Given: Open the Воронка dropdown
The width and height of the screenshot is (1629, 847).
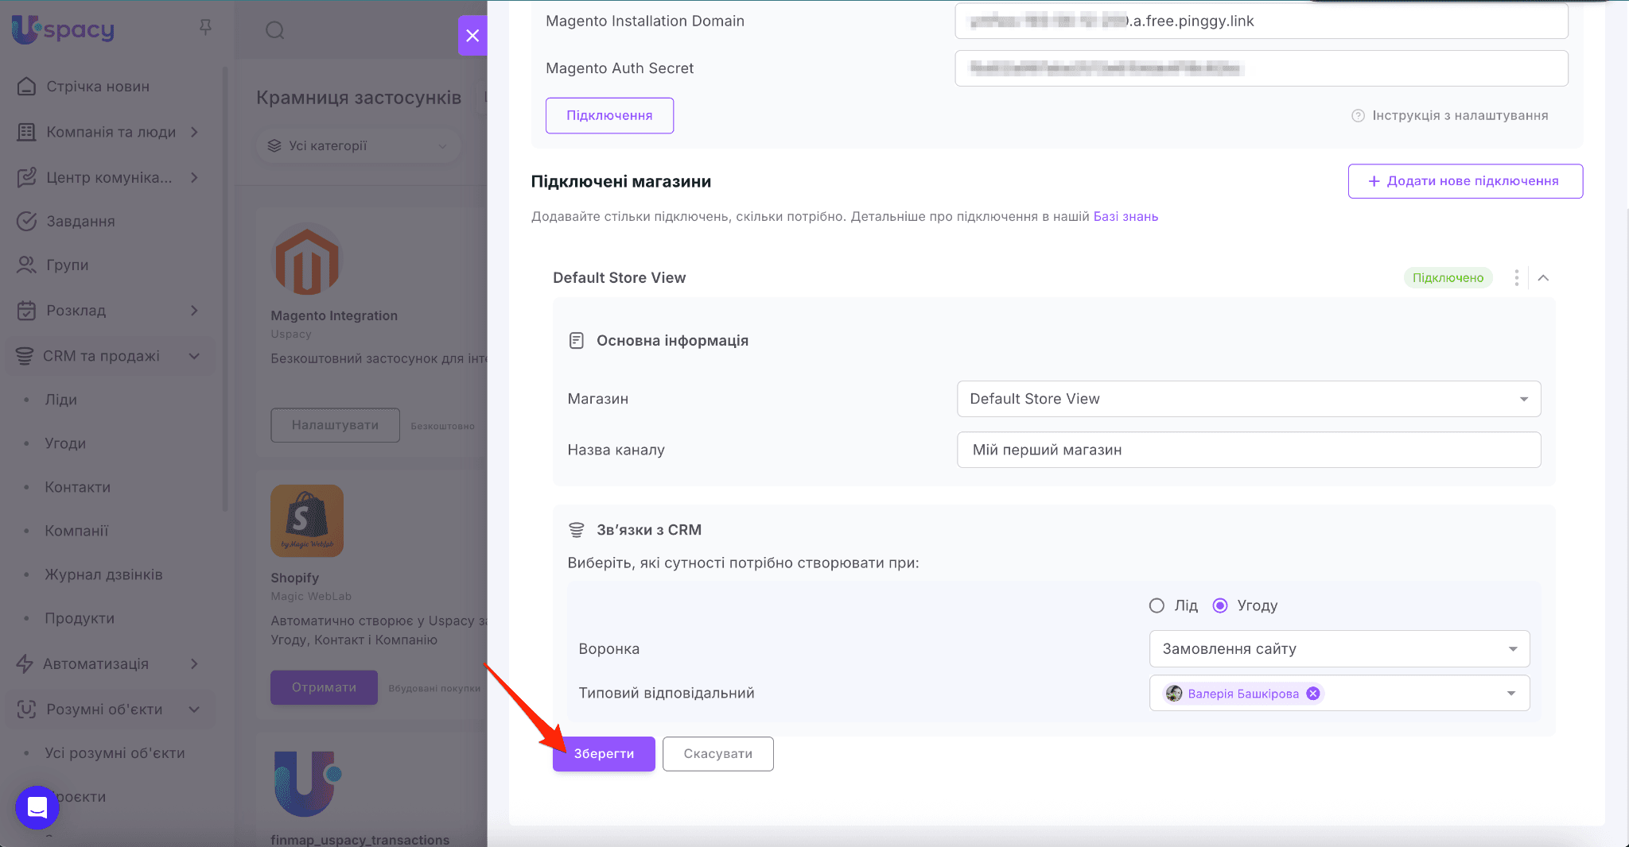Looking at the screenshot, I should click(1339, 649).
